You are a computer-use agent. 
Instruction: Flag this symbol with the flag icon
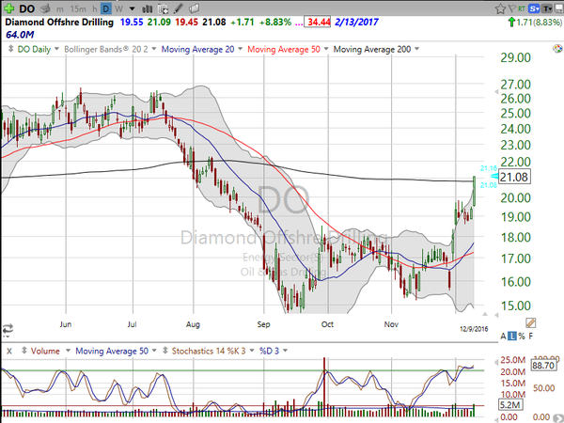pos(512,8)
